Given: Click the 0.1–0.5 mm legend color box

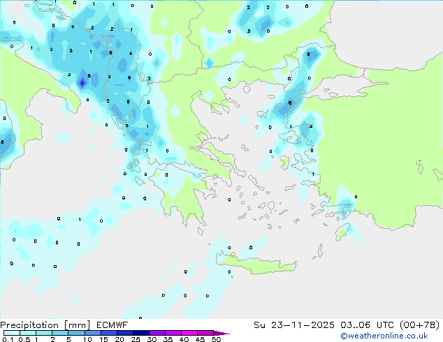Looking at the screenshot, I should point(12,333).
